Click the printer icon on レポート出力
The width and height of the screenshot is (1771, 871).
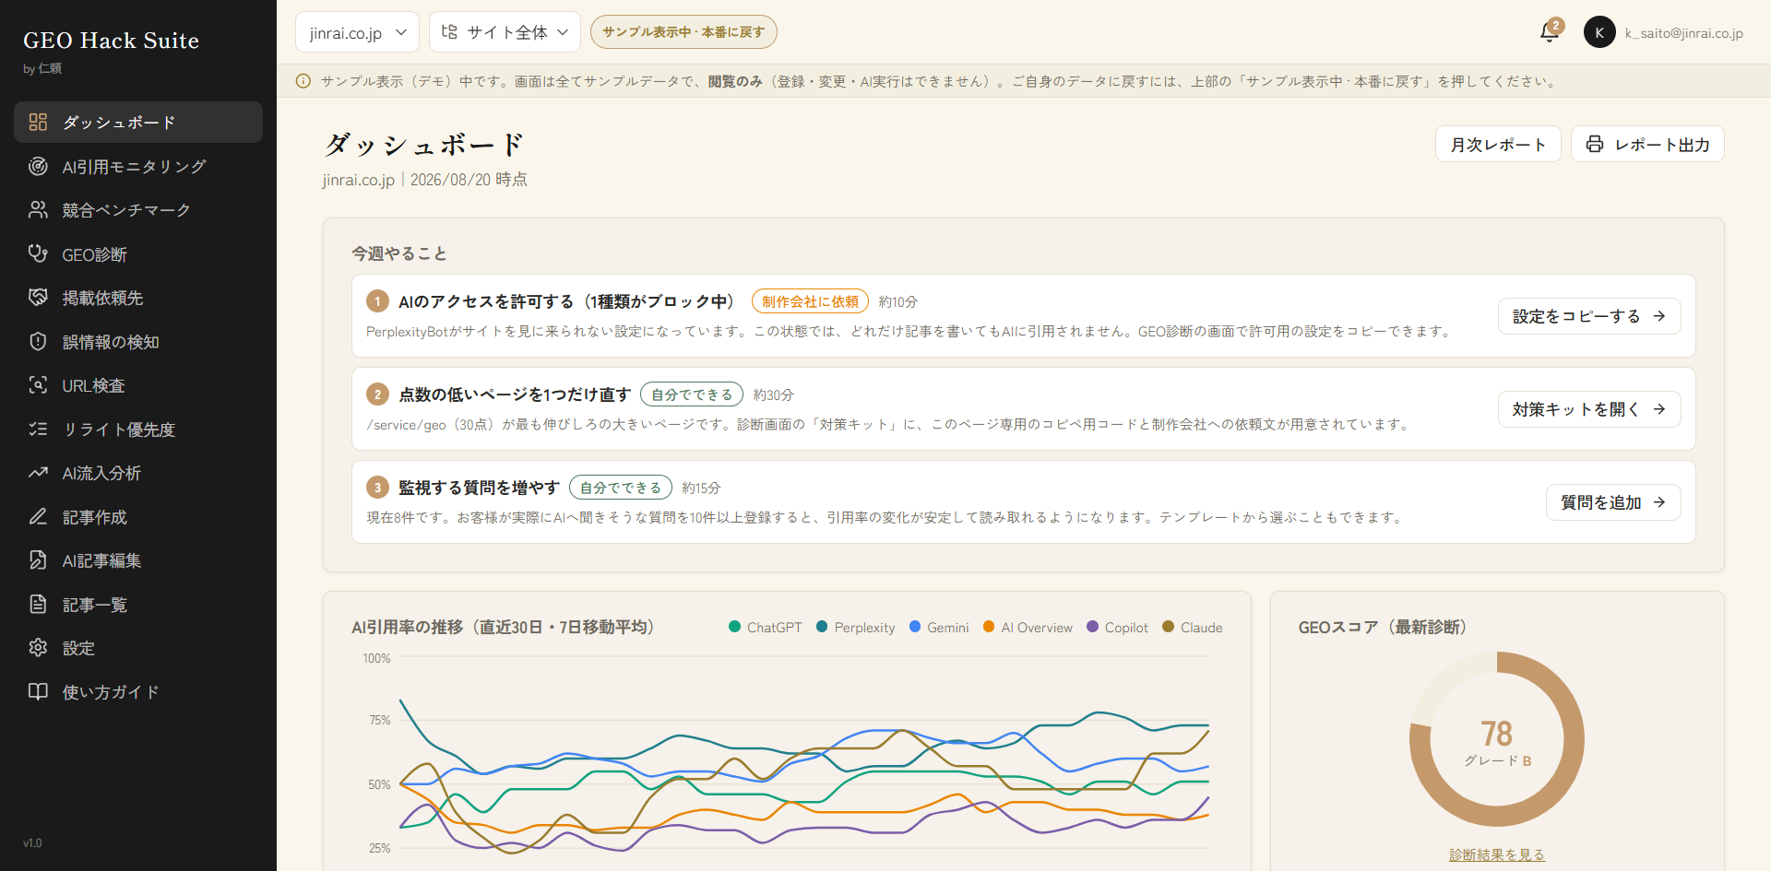coord(1595,144)
